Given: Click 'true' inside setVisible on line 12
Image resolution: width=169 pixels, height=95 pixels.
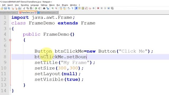Looking at the screenshot, I should coord(72,79).
